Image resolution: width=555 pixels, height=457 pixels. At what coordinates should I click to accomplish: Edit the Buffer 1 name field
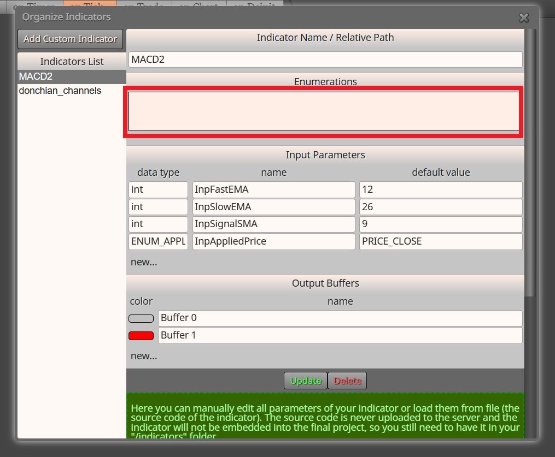340,335
